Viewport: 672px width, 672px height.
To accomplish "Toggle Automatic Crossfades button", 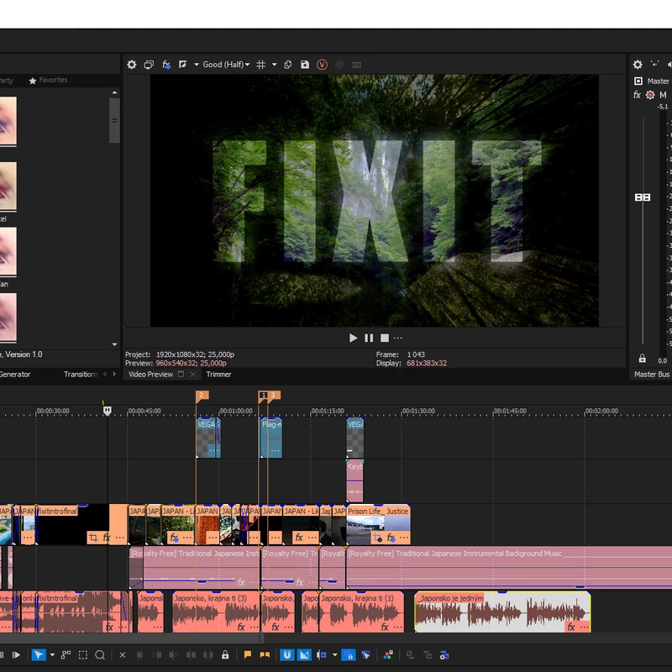I will point(304,655).
